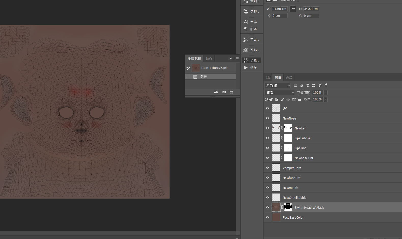This screenshot has height=239, width=402.
Task: Lock artboard nesting
Action: pyautogui.click(x=294, y=99)
